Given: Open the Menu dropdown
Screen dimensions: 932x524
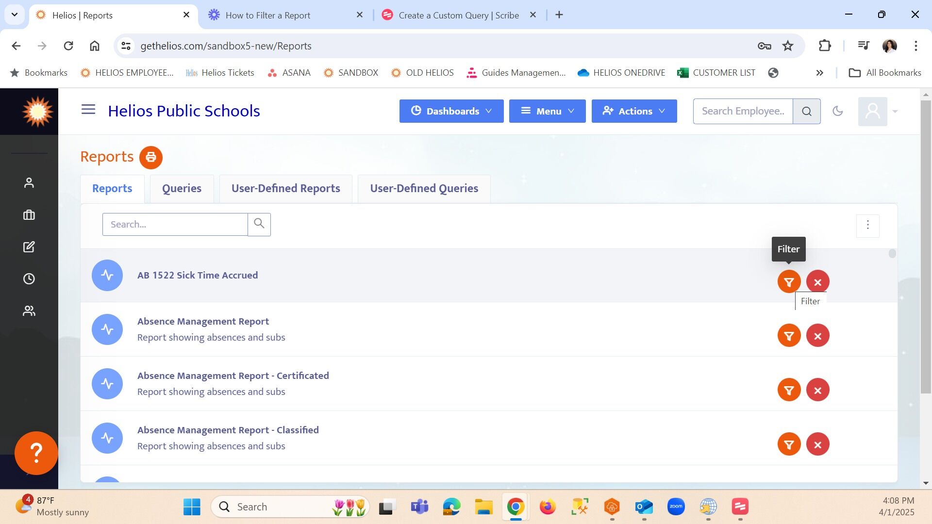Looking at the screenshot, I should coord(547,111).
